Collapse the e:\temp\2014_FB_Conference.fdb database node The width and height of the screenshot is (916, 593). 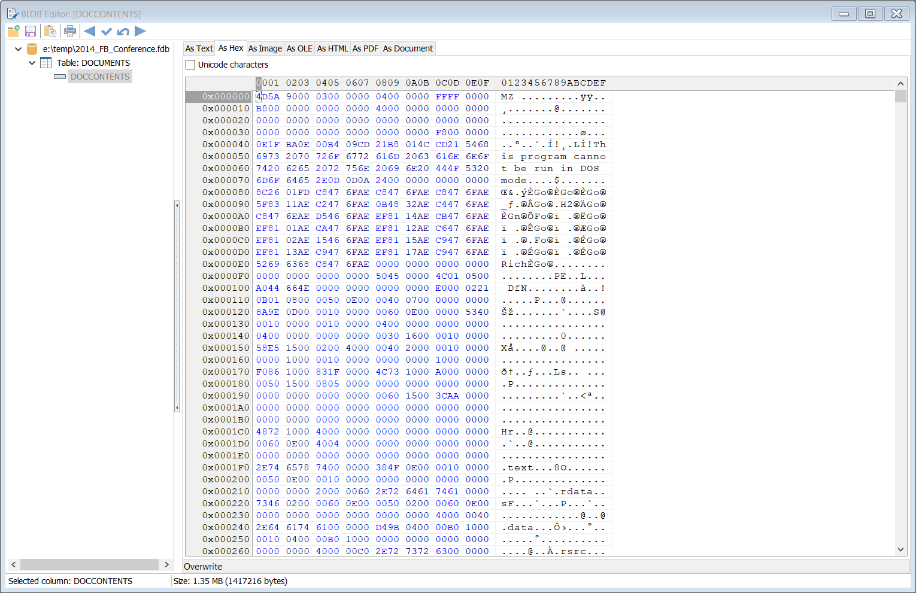point(18,49)
